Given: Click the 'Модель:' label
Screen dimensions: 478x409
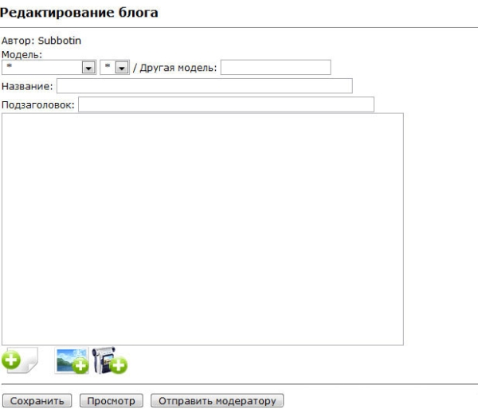Looking at the screenshot, I should point(22,54).
